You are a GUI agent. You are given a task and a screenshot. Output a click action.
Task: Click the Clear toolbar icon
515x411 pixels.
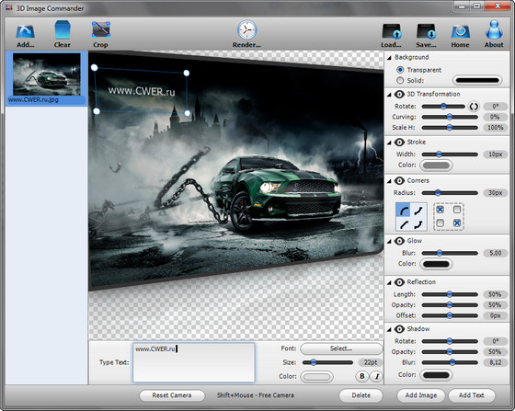click(x=63, y=29)
